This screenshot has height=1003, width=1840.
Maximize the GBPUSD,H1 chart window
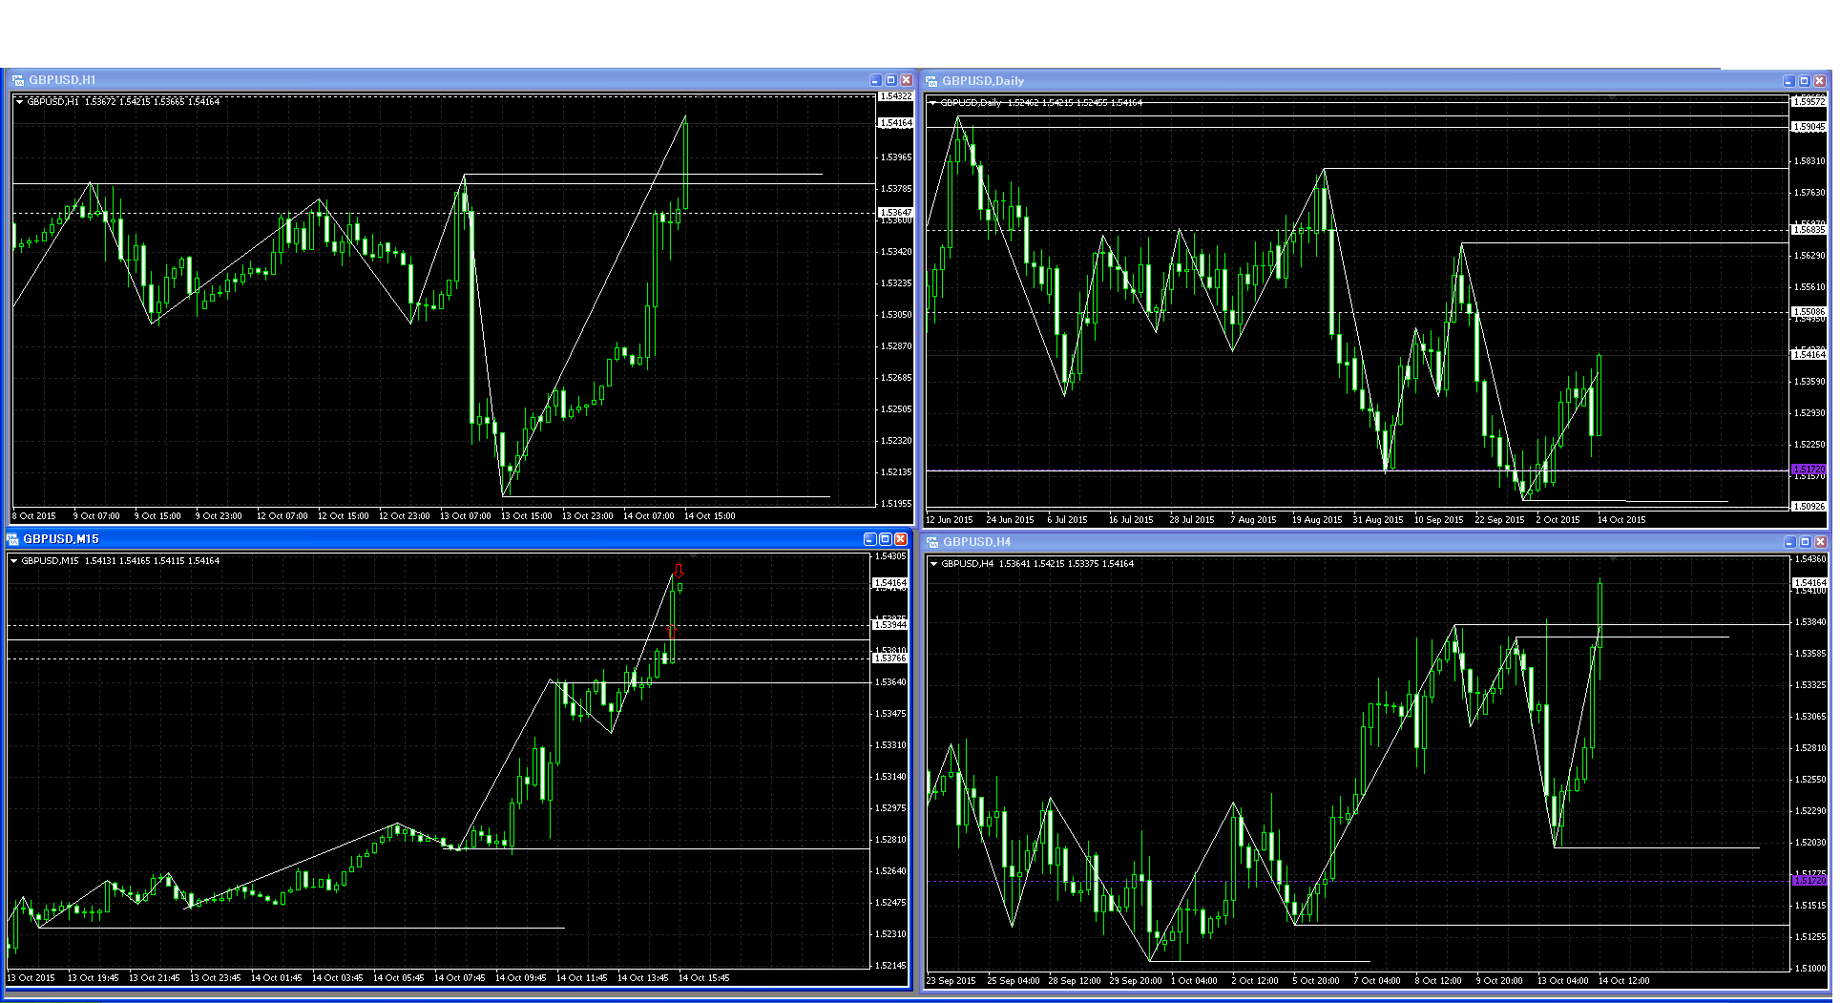(x=890, y=81)
